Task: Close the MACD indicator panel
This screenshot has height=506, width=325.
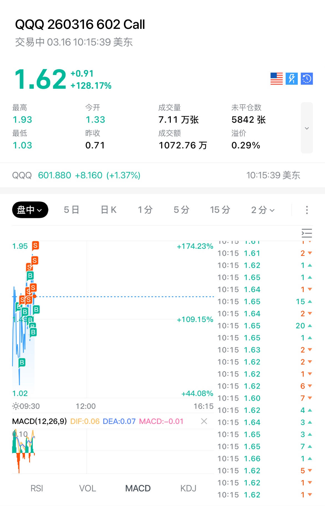Action: tap(204, 421)
